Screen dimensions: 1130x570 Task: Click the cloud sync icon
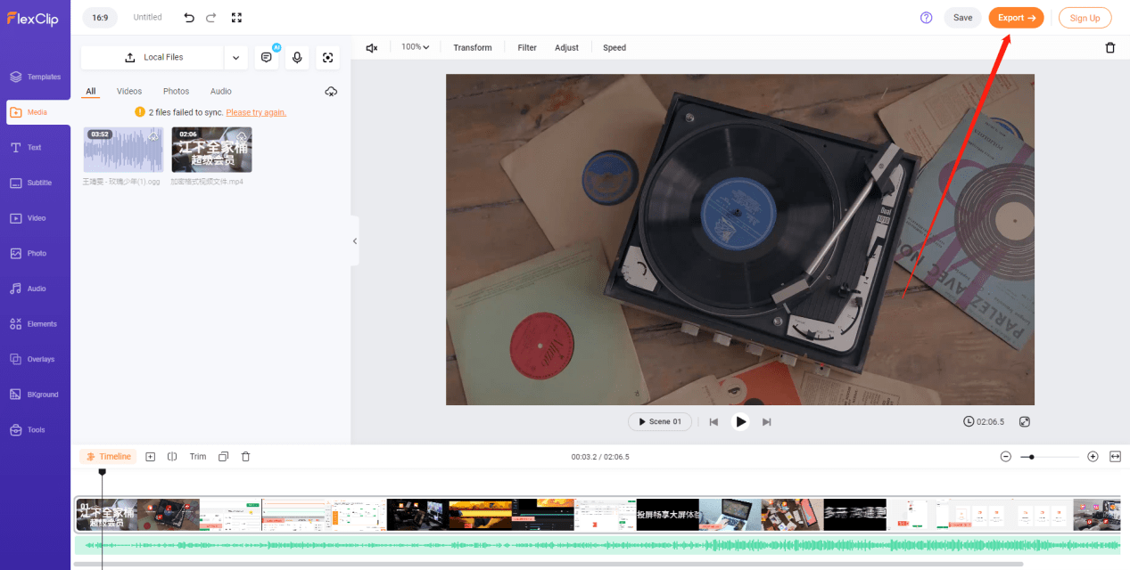[331, 92]
